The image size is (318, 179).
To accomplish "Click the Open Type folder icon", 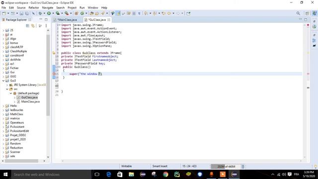I will (91, 13).
